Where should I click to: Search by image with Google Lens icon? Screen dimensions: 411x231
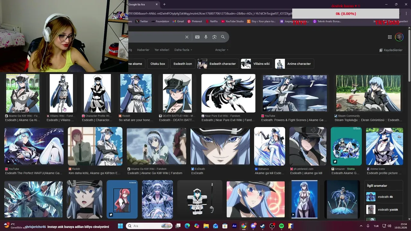pos(214,37)
